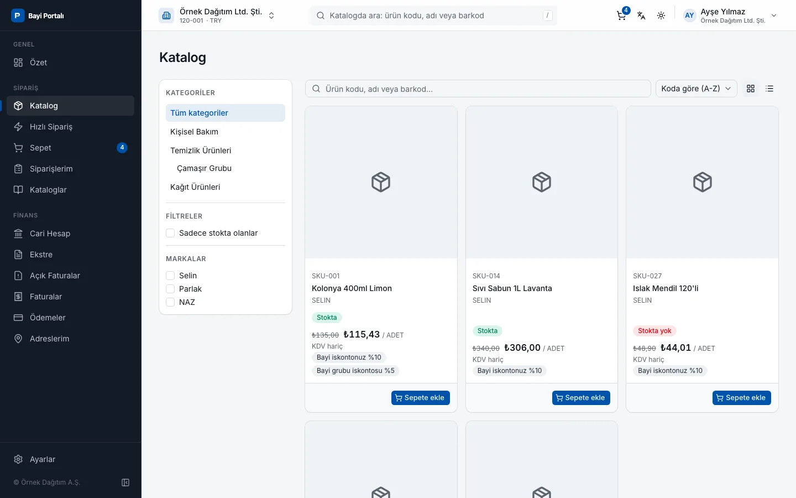
Task: Switch catalog to grid view
Action: (751, 89)
